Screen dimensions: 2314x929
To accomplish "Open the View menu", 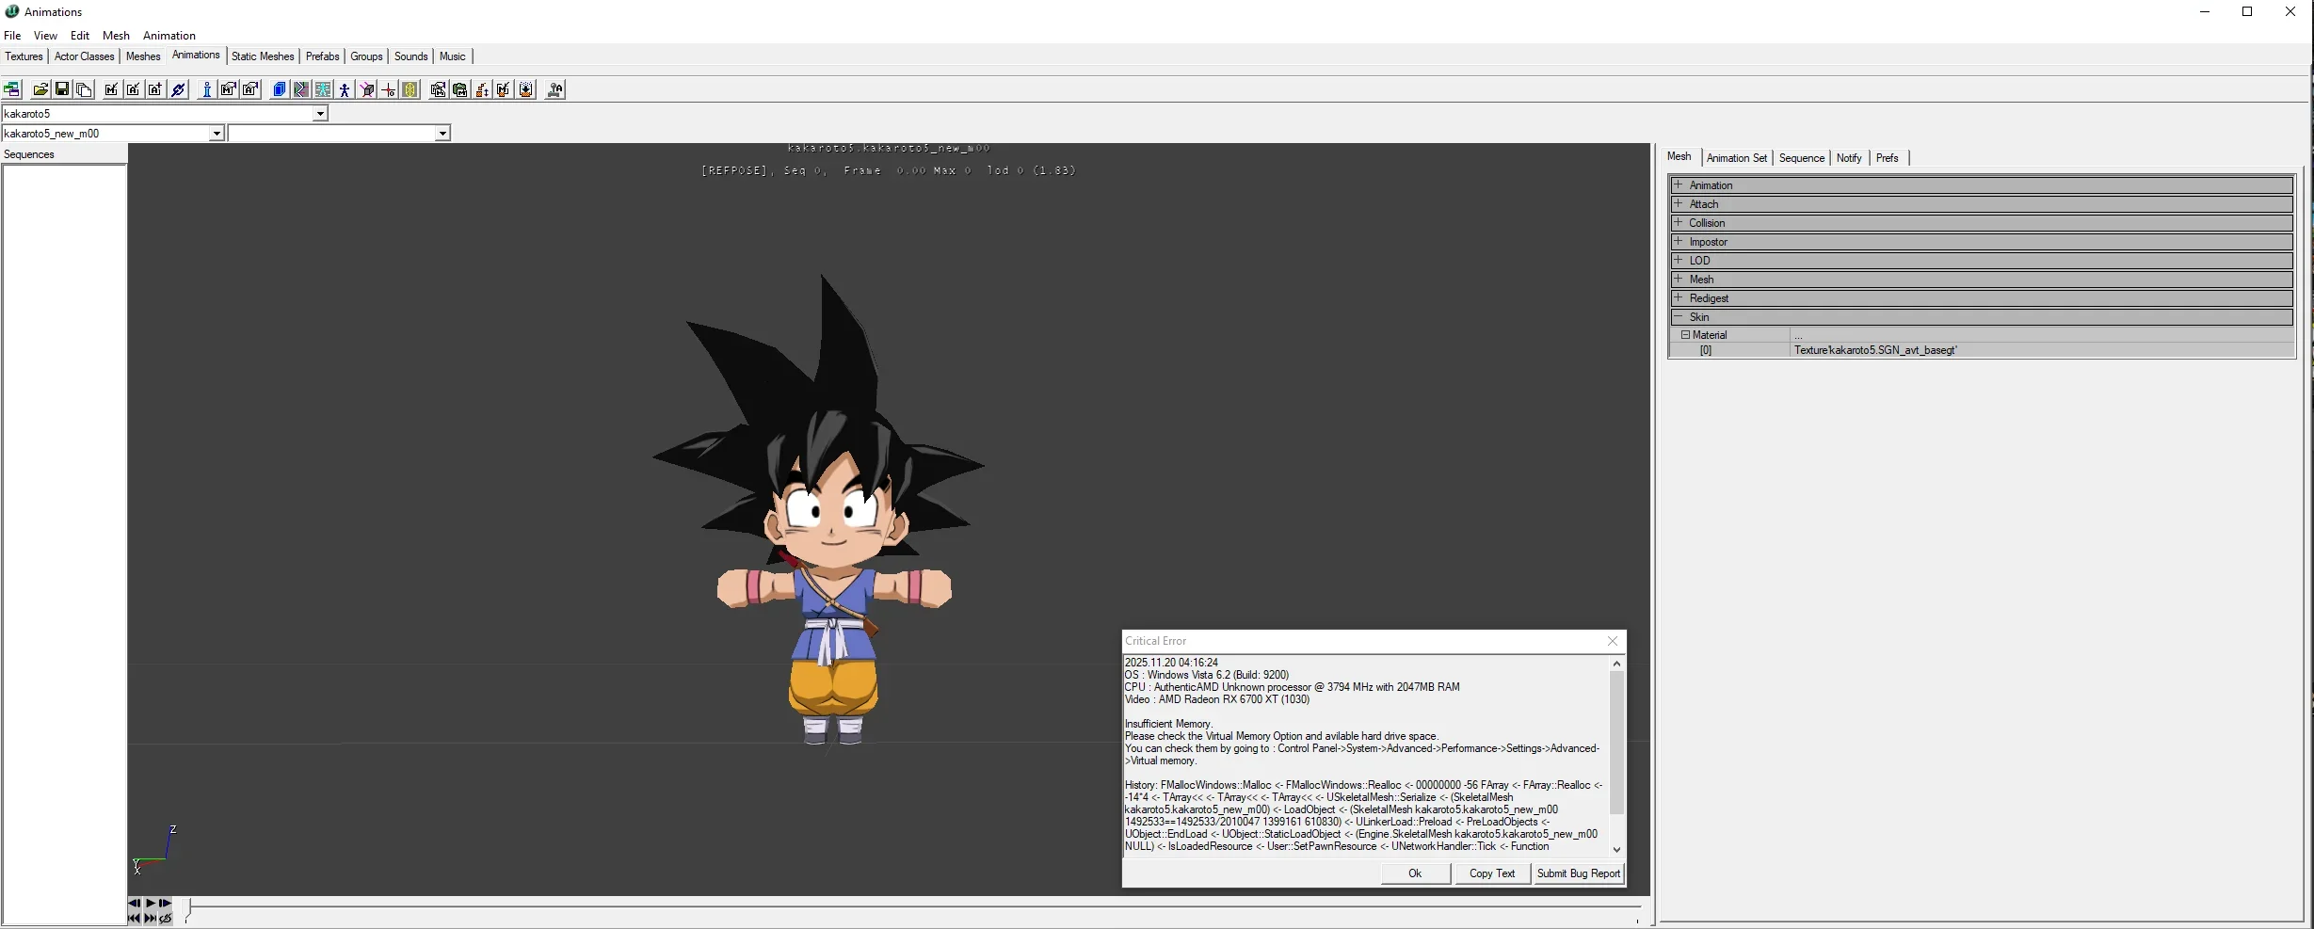I will pos(45,36).
